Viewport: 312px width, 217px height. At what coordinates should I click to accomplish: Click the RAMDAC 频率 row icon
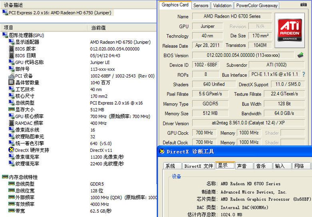pyautogui.click(x=12, y=123)
